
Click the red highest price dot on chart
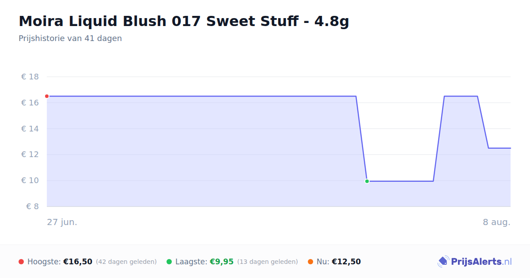(x=47, y=96)
